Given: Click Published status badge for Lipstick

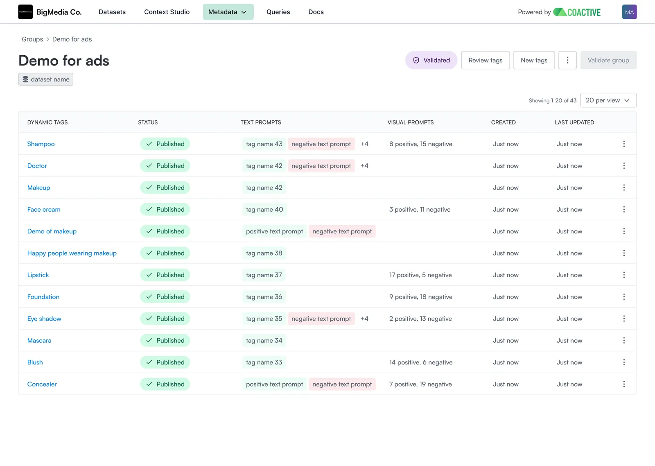Looking at the screenshot, I should [x=165, y=275].
